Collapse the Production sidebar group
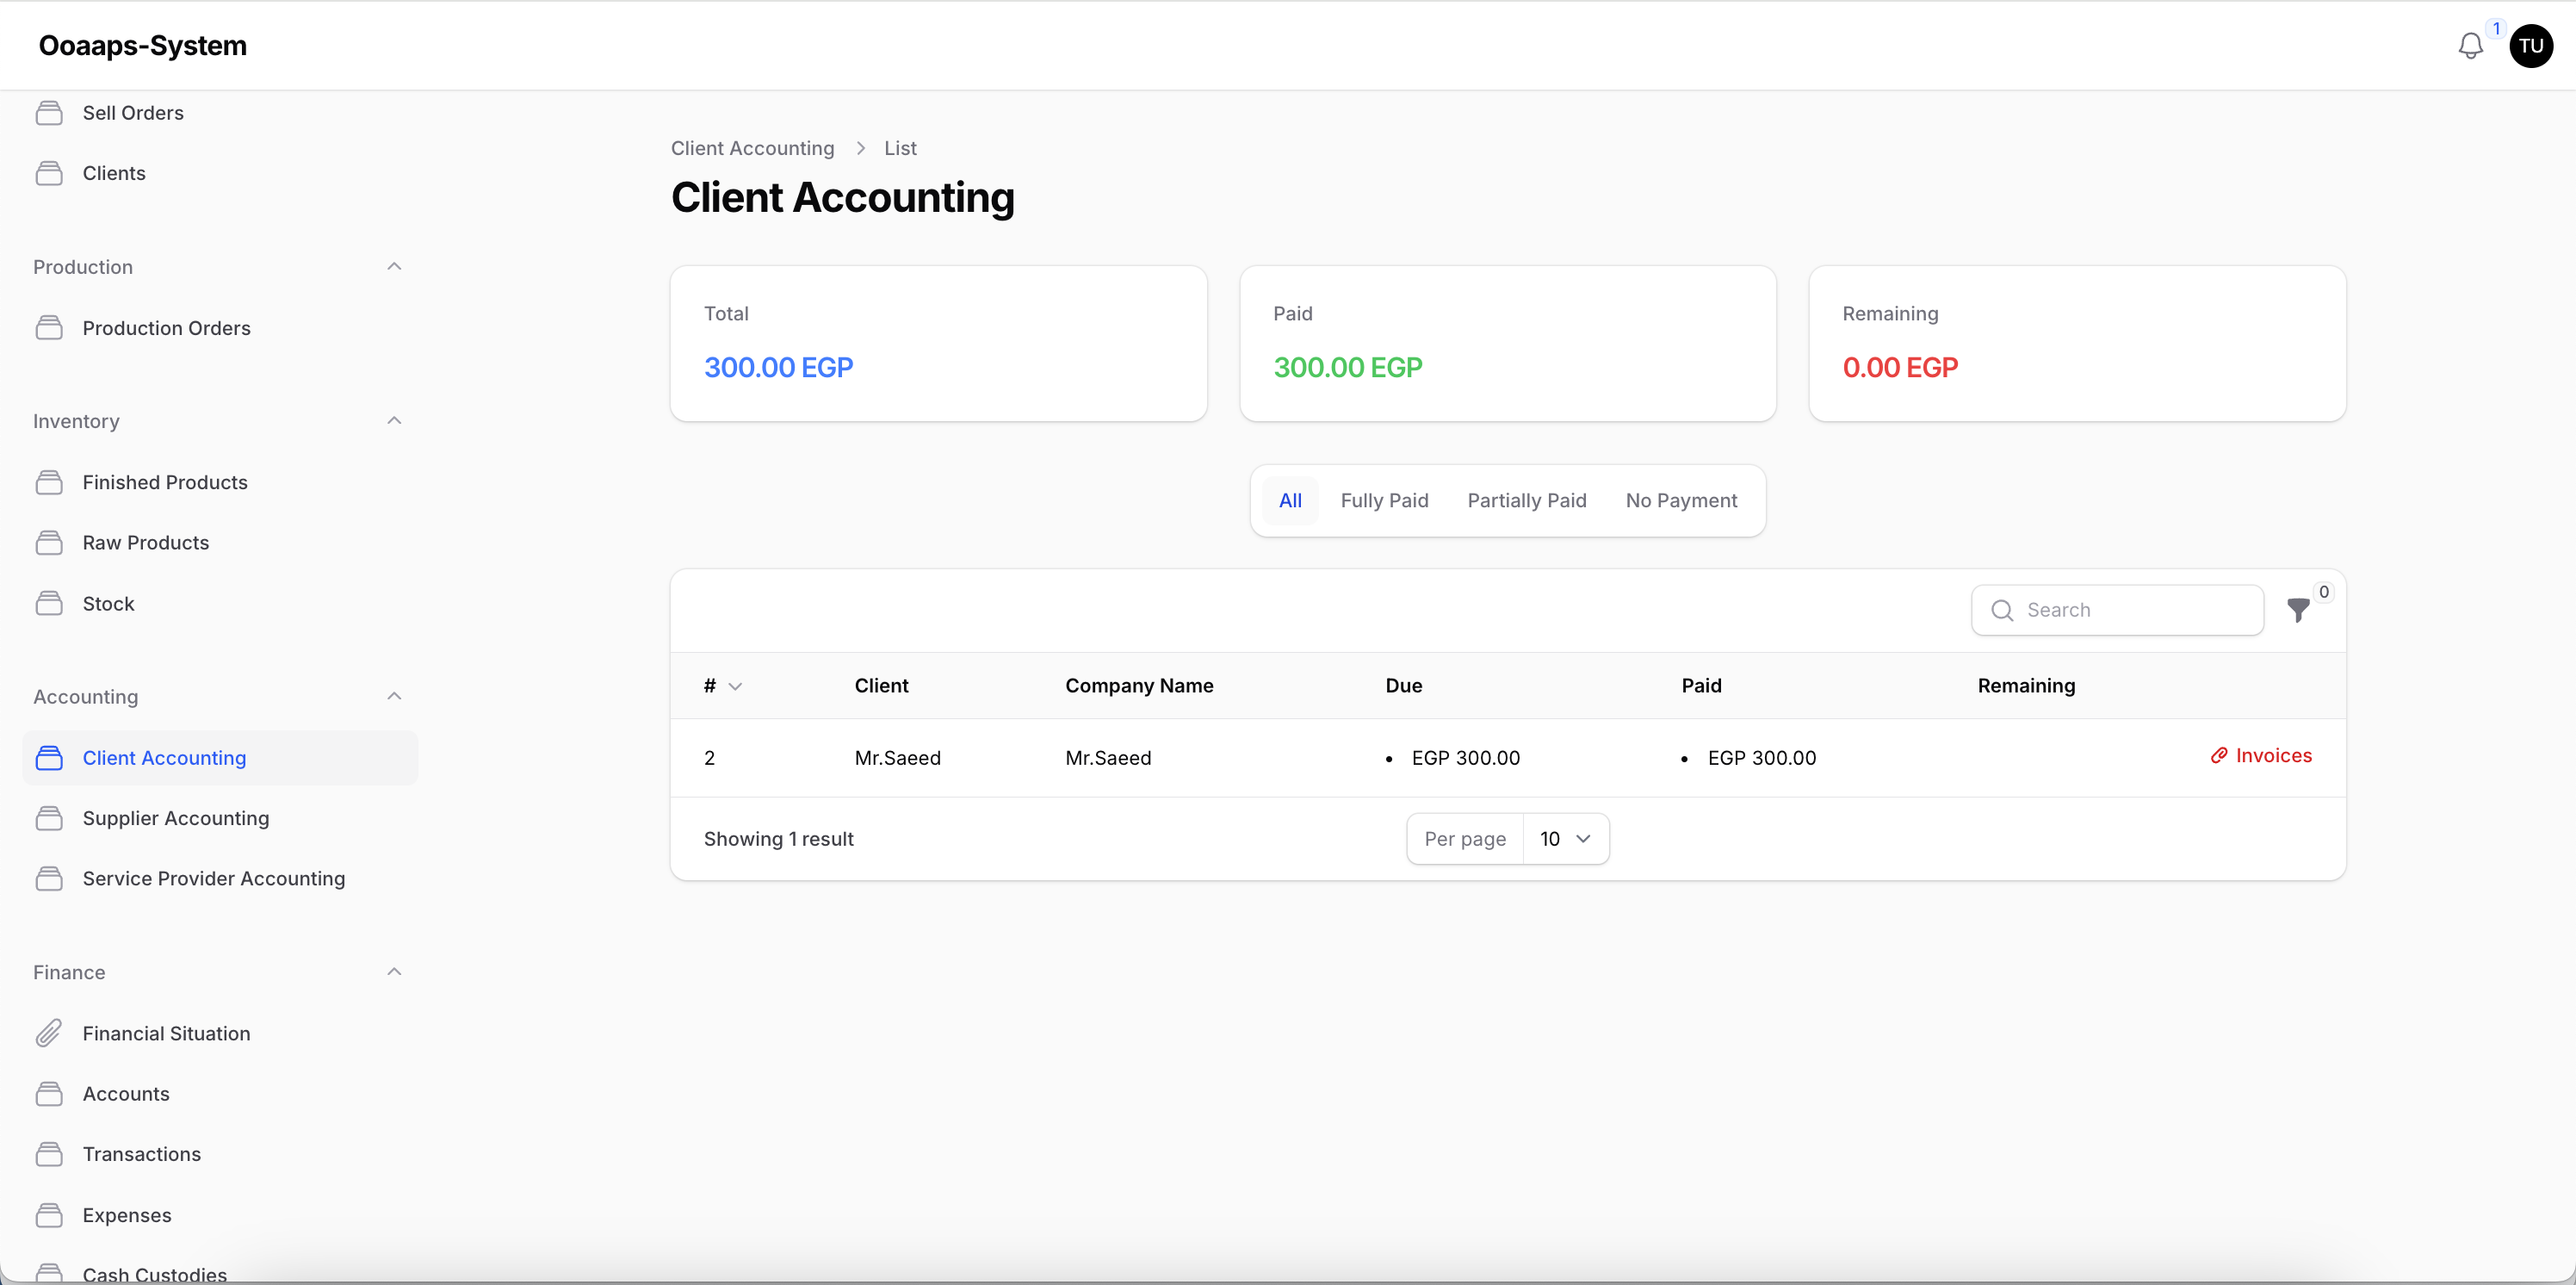This screenshot has height=1285, width=2576. coord(394,267)
